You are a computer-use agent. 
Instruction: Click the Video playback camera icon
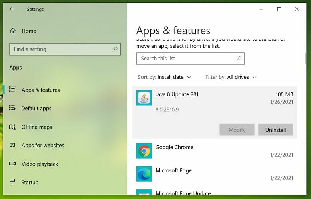tap(12, 164)
